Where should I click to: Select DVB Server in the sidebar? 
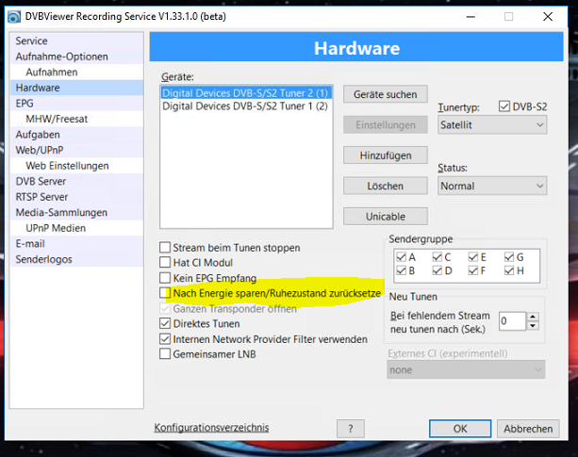point(76,181)
